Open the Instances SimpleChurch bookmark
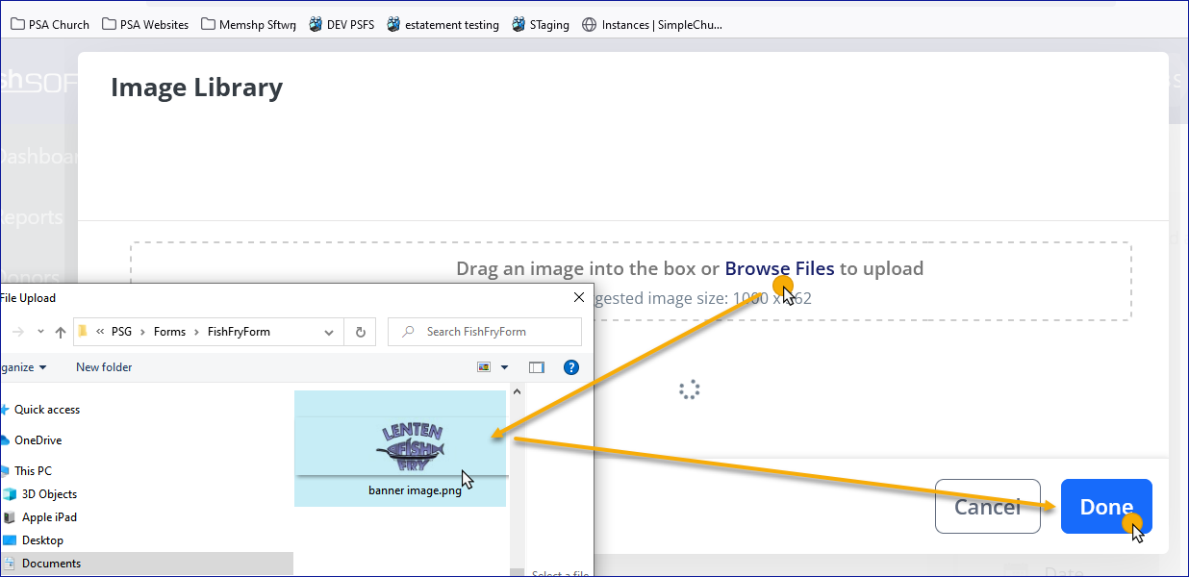Screen dimensions: 1189x577 point(652,25)
